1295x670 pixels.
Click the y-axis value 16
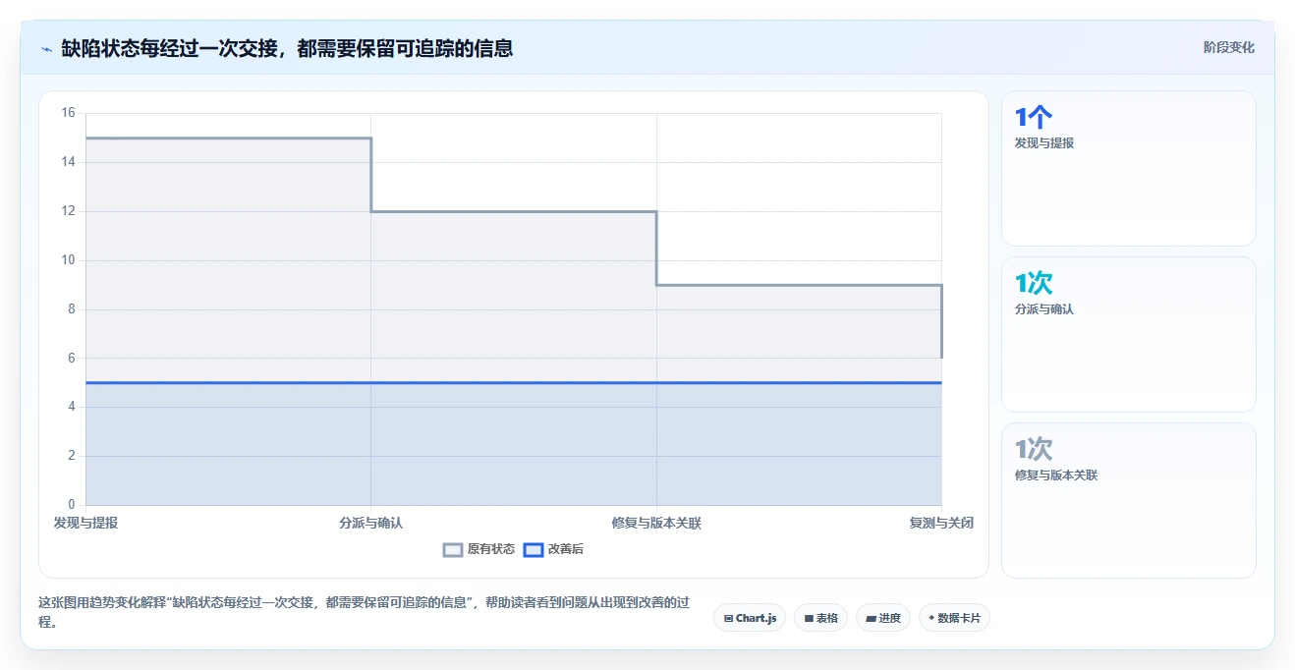click(68, 113)
